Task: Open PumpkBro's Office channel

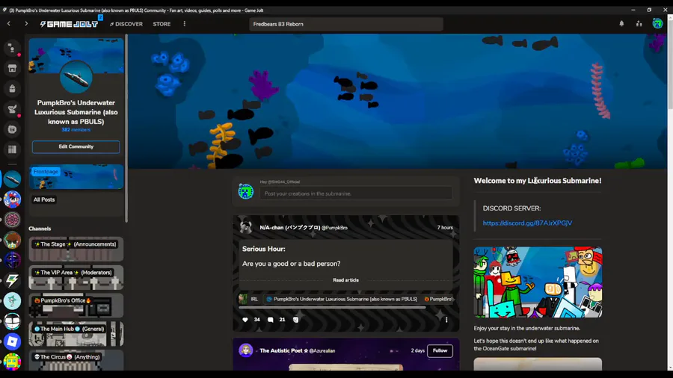Action: (76, 306)
